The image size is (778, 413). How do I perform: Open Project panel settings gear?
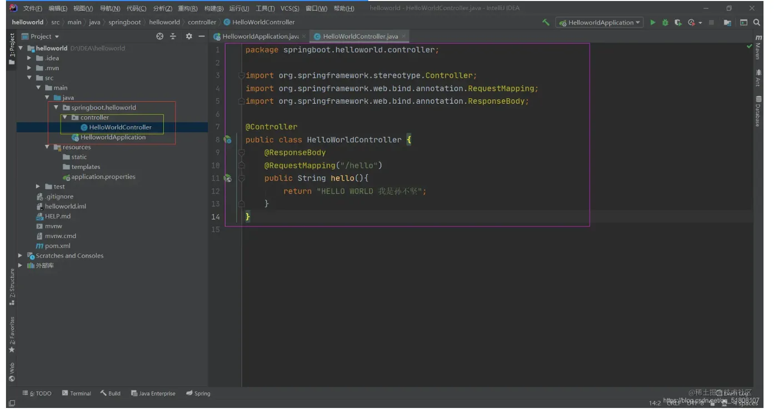tap(189, 36)
